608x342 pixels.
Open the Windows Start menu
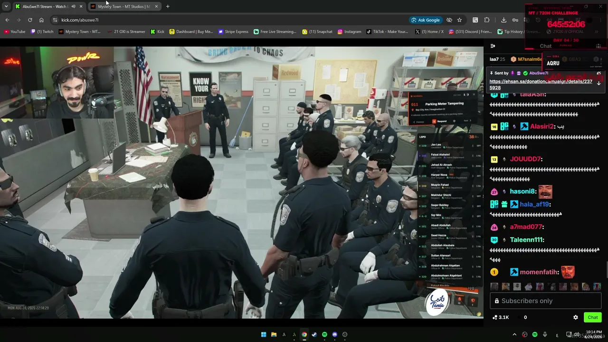tap(264, 334)
